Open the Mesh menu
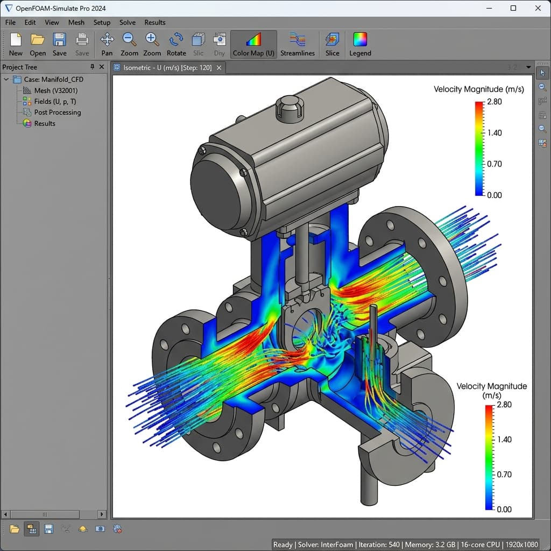551x551 pixels. 76,23
